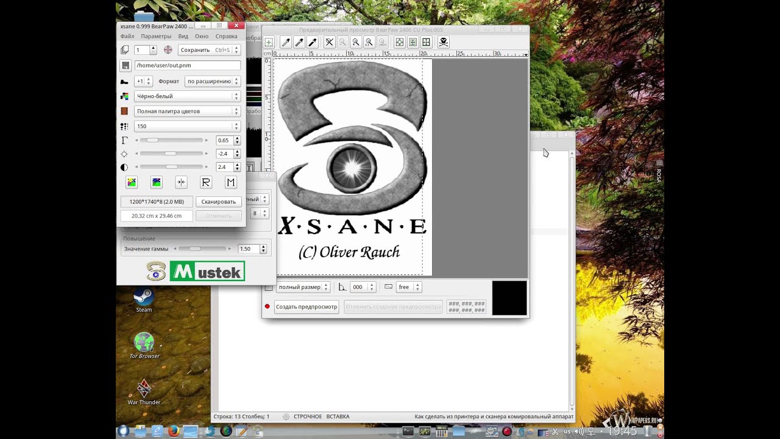Click the add selection batch icon
The image size is (780, 439).
tap(269, 42)
